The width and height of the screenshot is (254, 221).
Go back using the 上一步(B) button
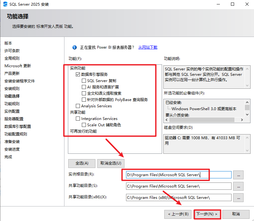(178, 214)
